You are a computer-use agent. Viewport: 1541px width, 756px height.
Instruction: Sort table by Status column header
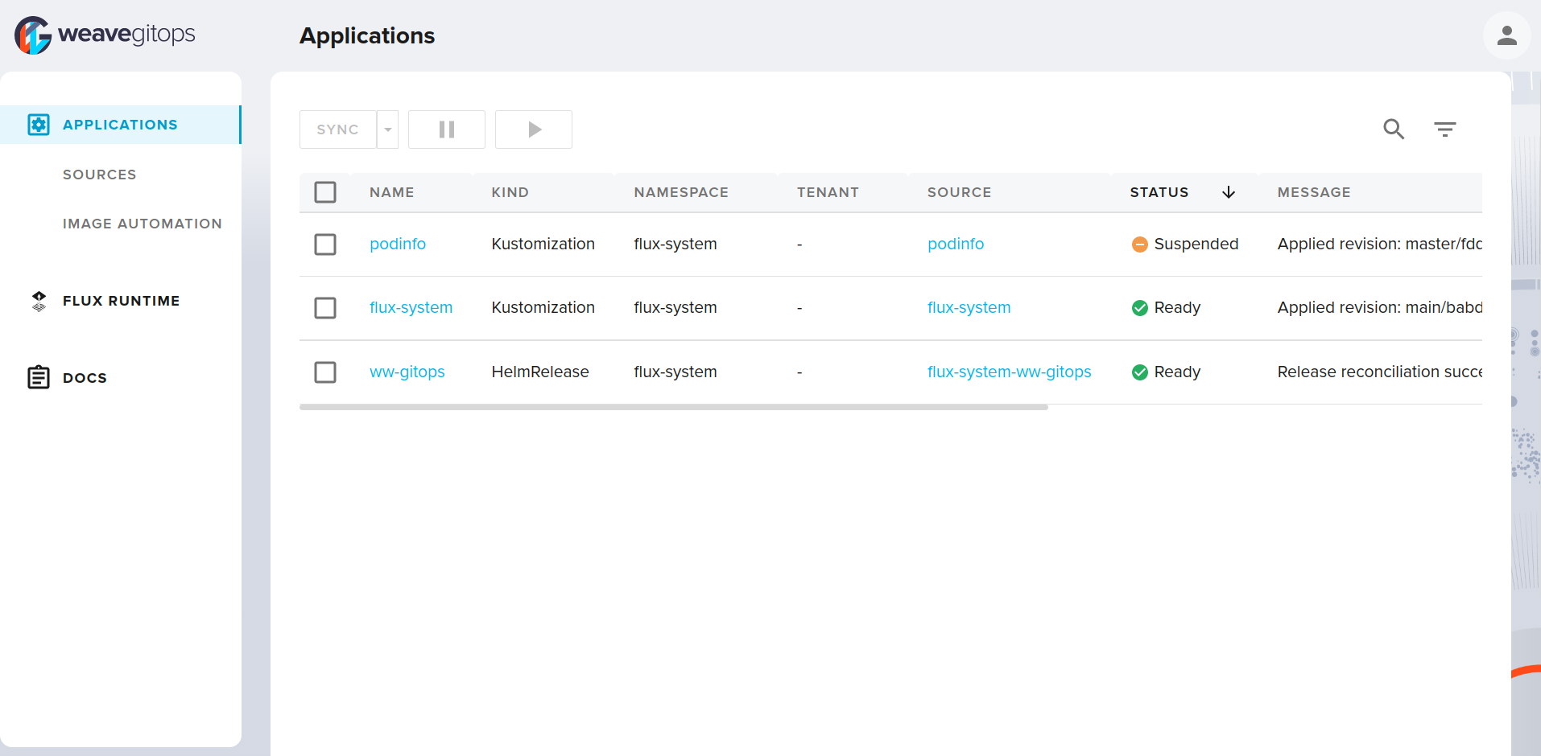click(1159, 192)
